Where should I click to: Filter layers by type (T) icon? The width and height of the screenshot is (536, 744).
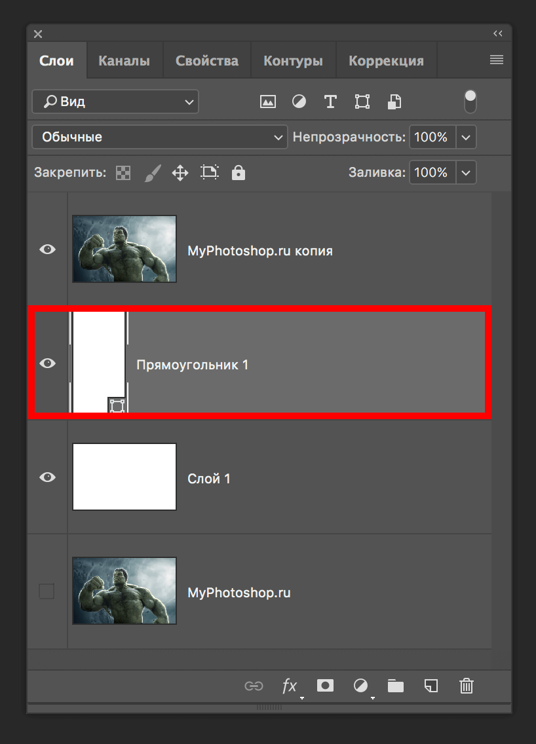[330, 102]
